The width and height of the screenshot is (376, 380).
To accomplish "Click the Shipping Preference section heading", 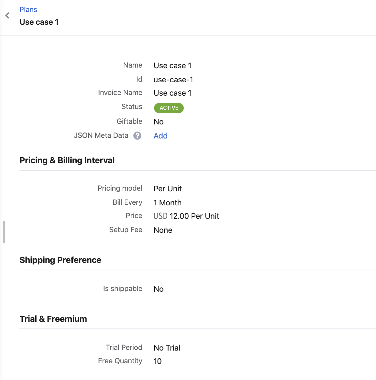I will coord(60,260).
